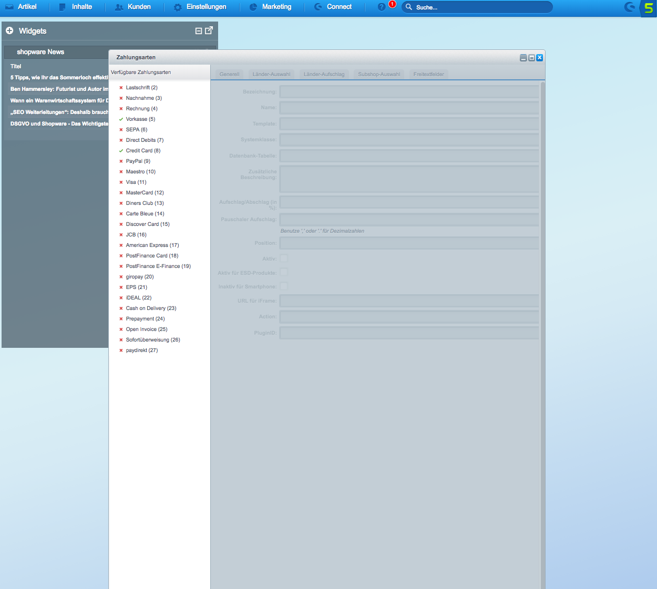Open the Freitextfelder tab
Screen dimensions: 657x589
(x=428, y=74)
